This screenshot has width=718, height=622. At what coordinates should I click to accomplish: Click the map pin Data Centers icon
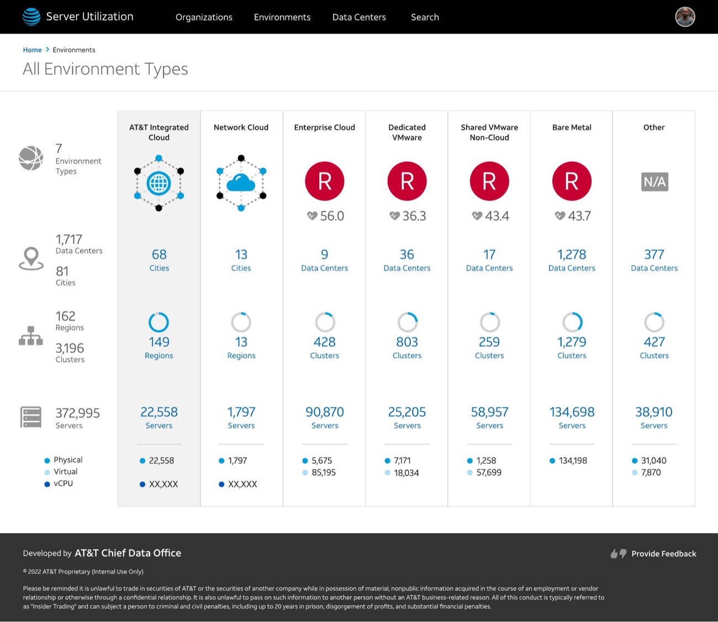tap(31, 259)
